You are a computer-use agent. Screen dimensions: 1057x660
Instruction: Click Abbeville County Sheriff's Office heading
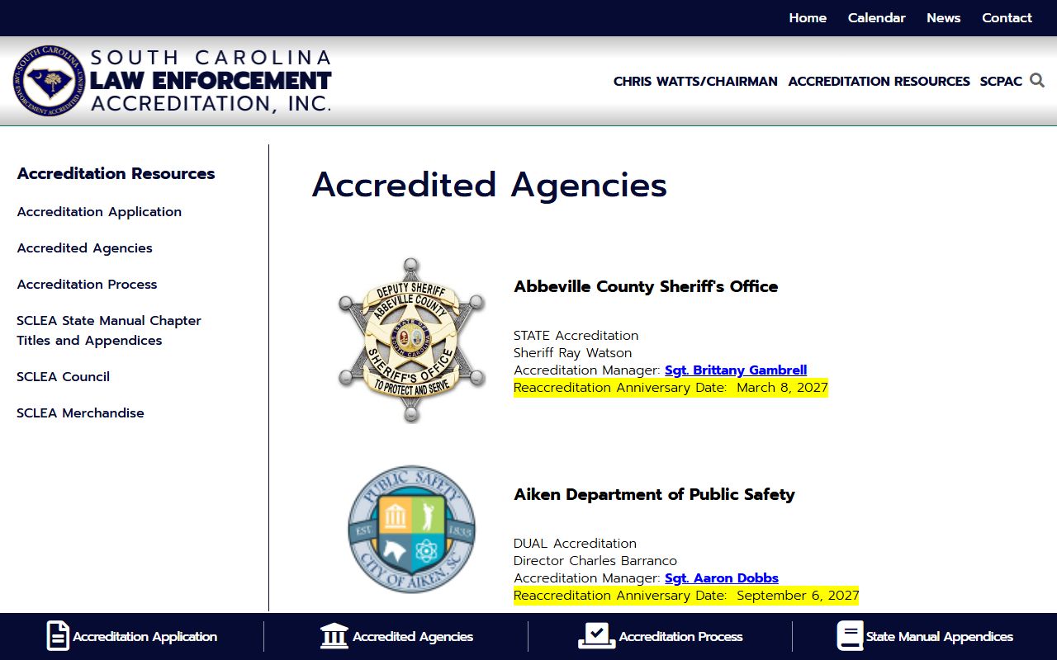[x=646, y=286]
